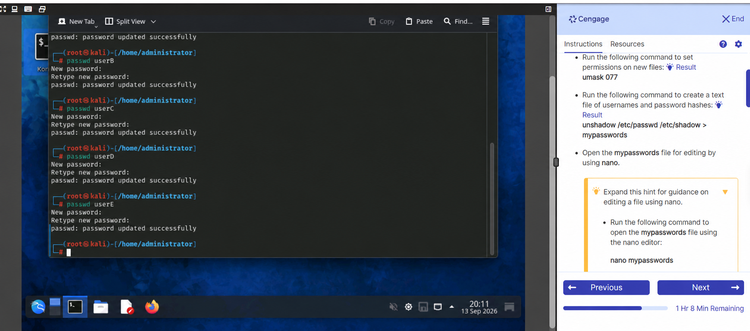The width and height of the screenshot is (750, 331).
Task: Open the Kali application menu in the taskbar
Action: (38, 307)
